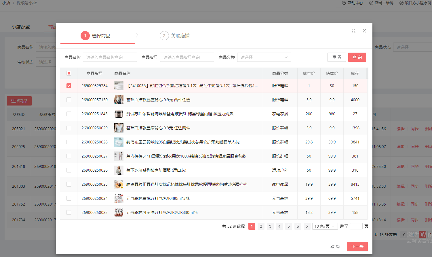Focus the 商品货号 search input field
This screenshot has width=432, height=257.
click(187, 57)
